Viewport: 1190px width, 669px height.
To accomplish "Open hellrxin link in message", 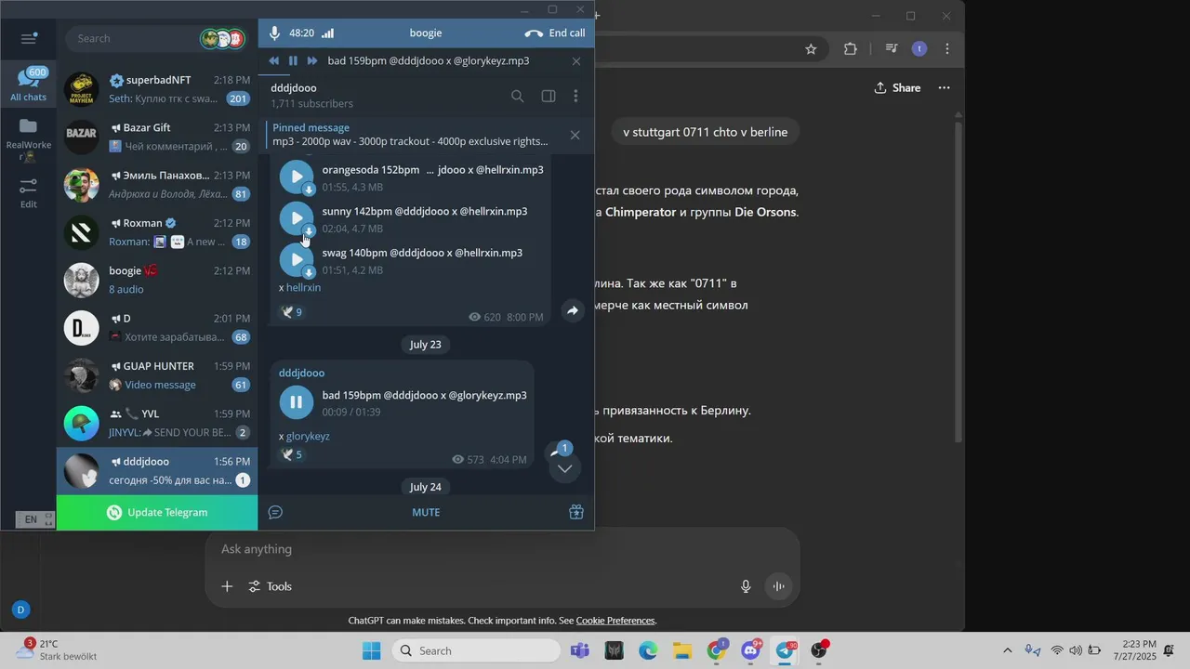I will (303, 288).
